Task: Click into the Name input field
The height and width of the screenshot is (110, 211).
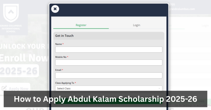Action: (109, 50)
